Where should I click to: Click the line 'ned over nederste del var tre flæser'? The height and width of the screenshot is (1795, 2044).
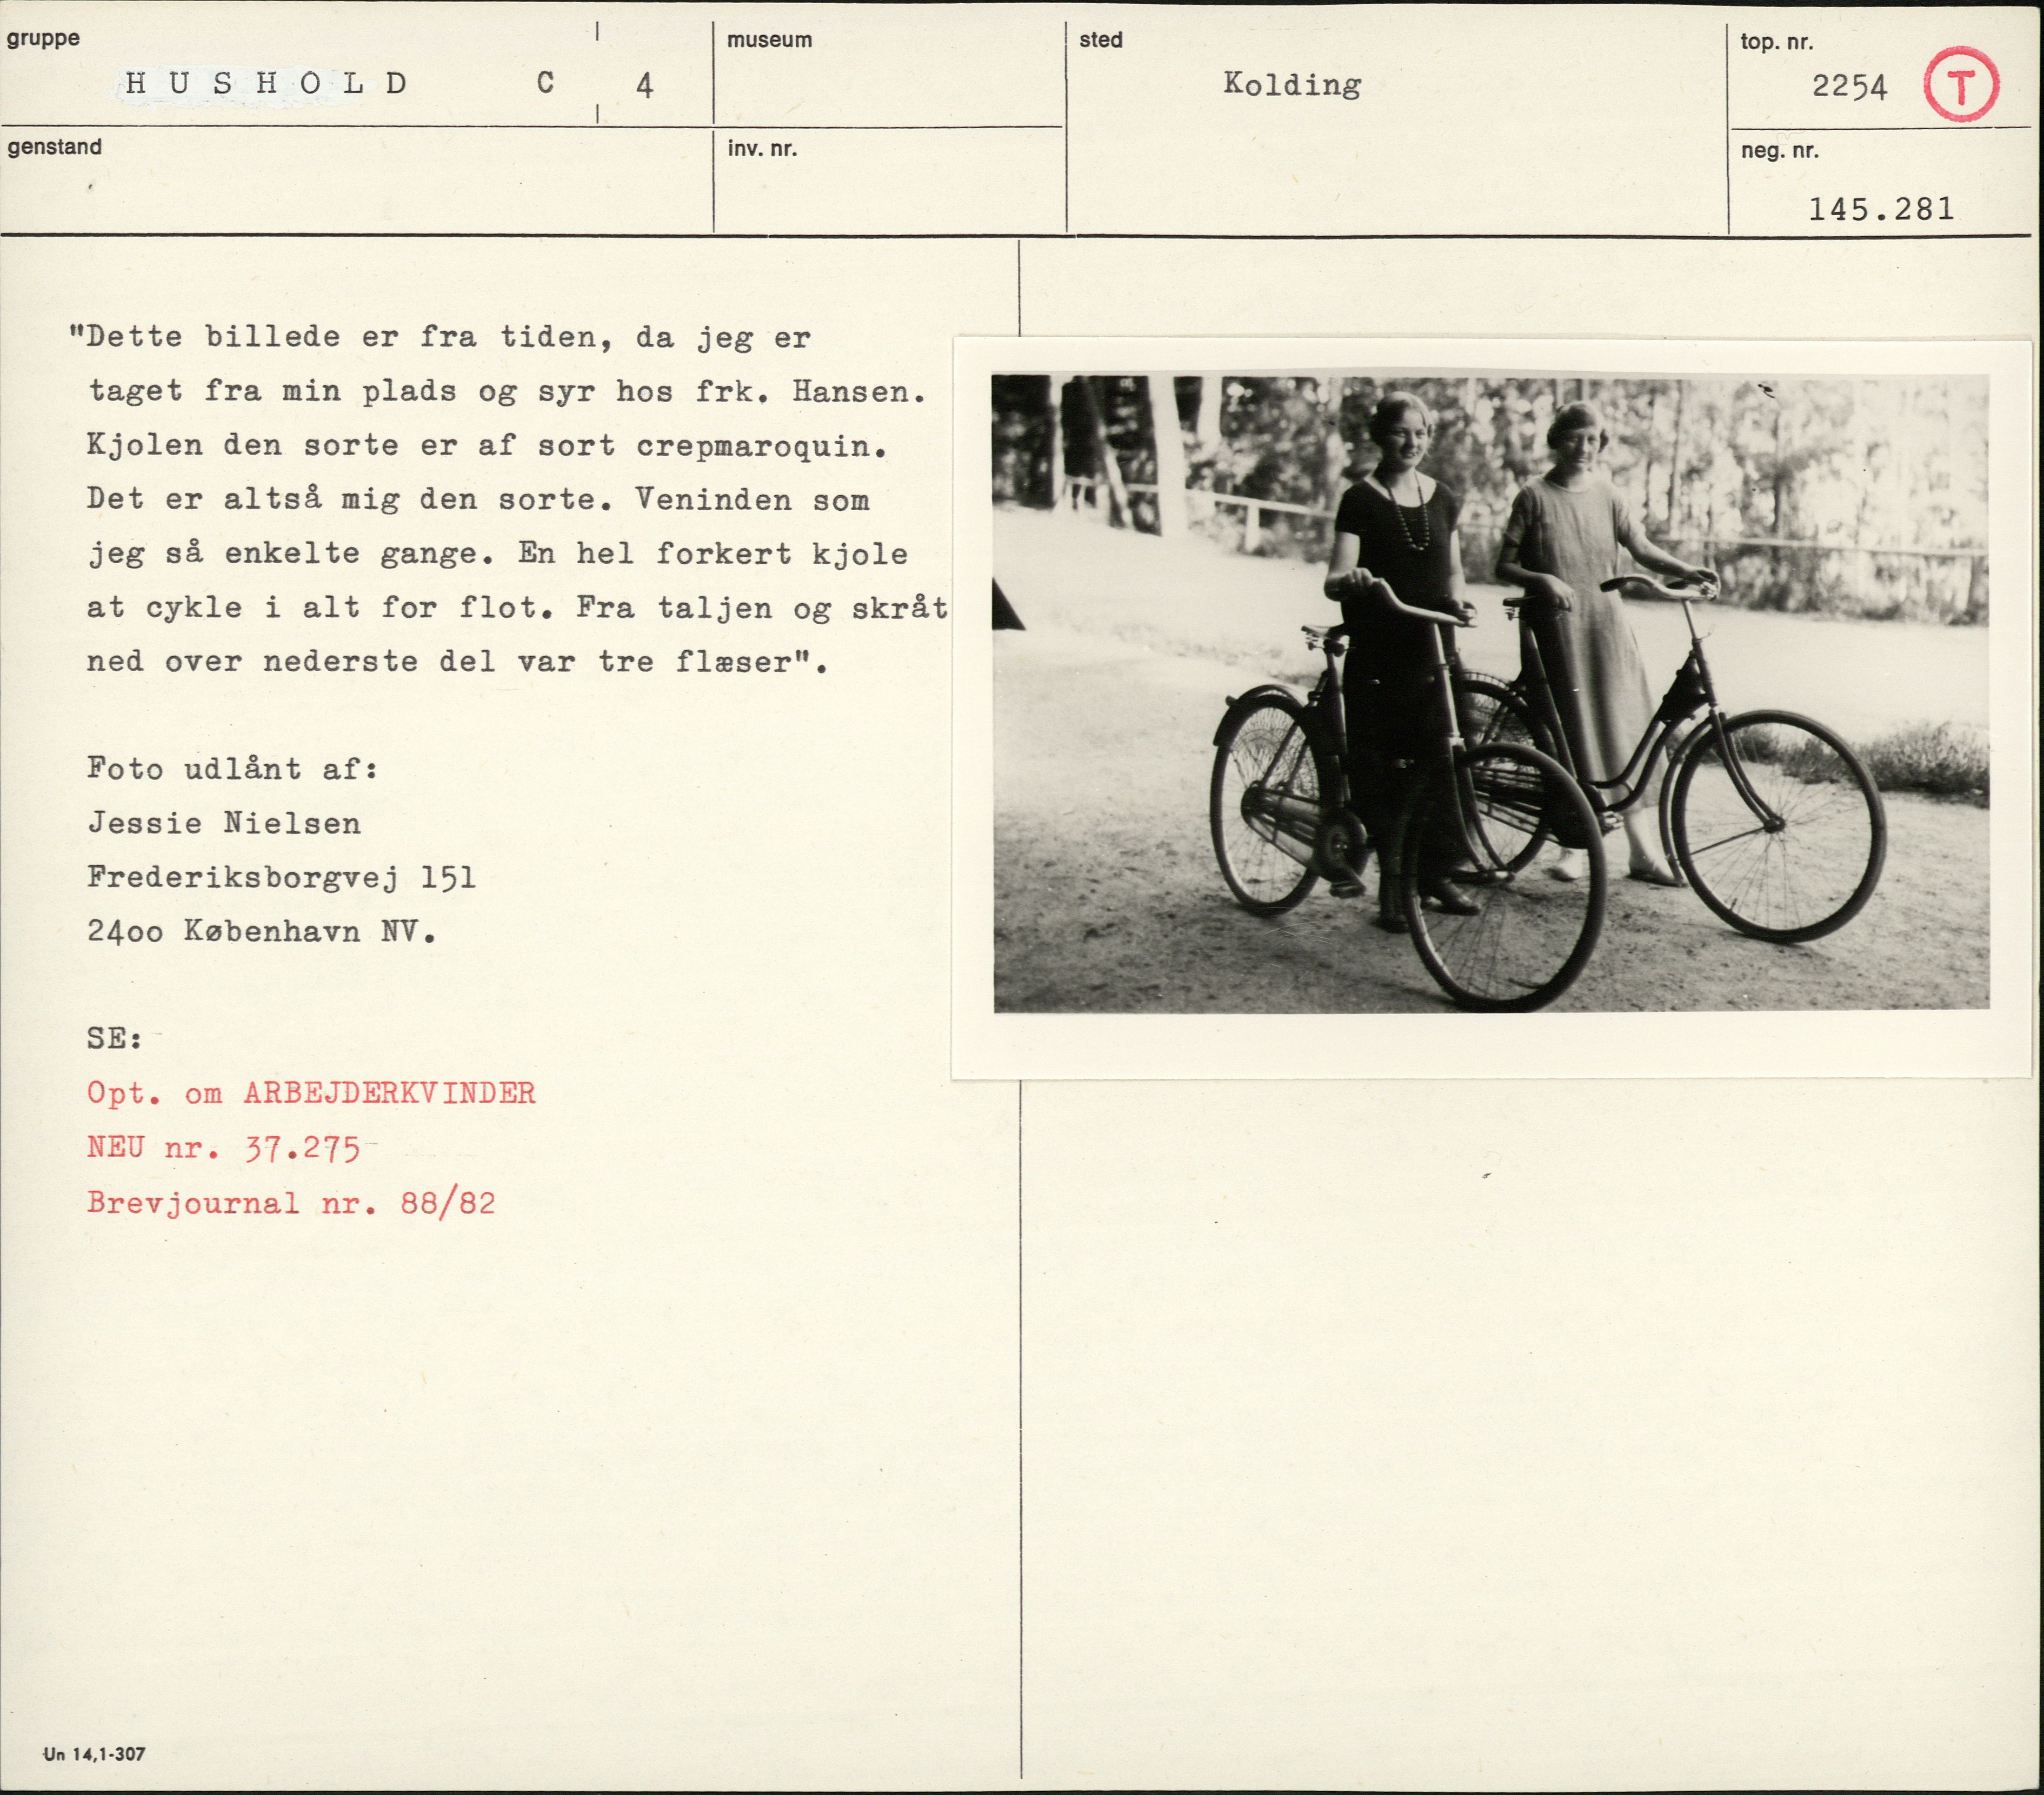point(458,661)
